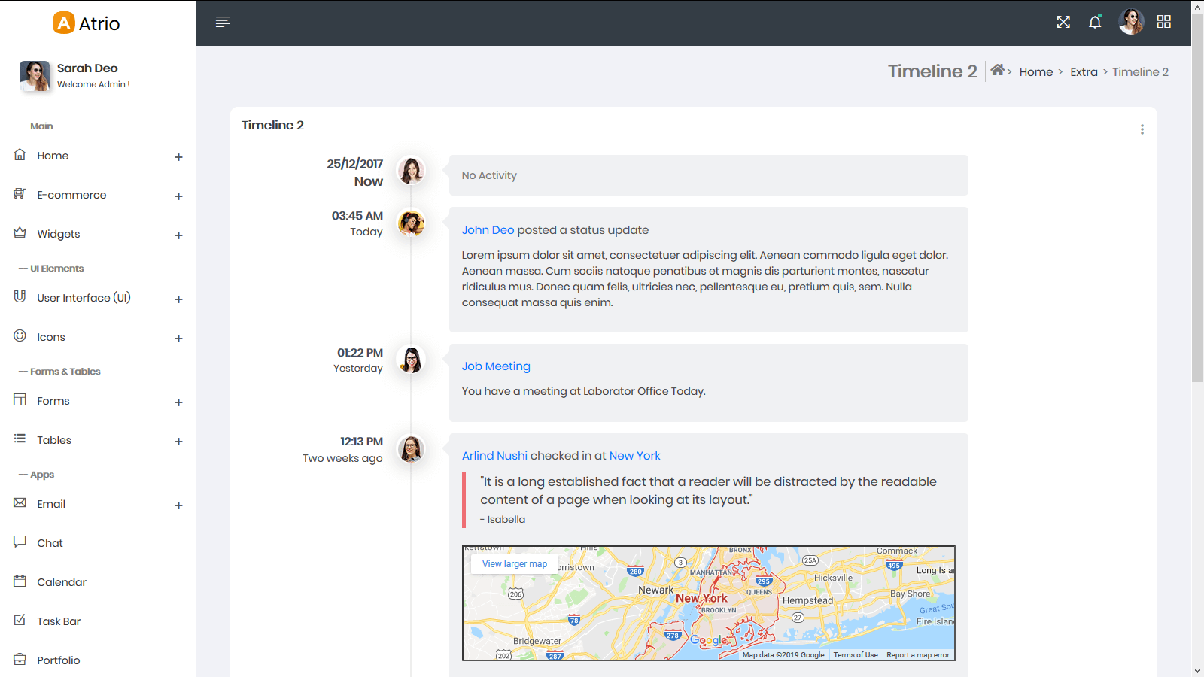Click the home icon in breadcrumb
Screen dimensions: 1204x677
[x=998, y=70]
